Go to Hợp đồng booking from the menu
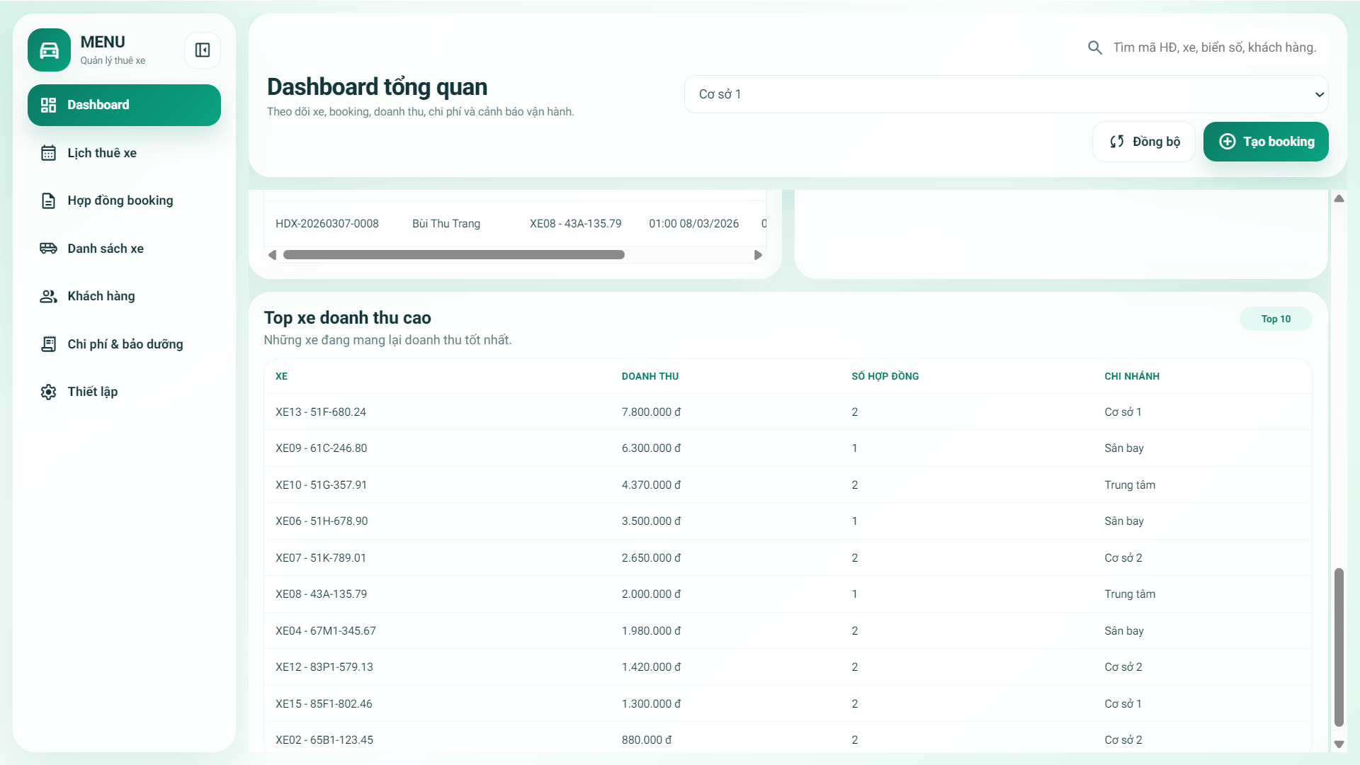 coord(120,200)
